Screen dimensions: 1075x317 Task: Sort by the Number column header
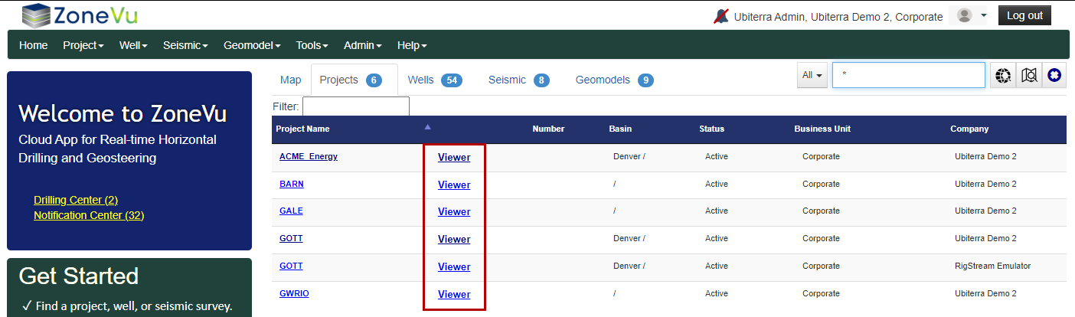click(548, 129)
